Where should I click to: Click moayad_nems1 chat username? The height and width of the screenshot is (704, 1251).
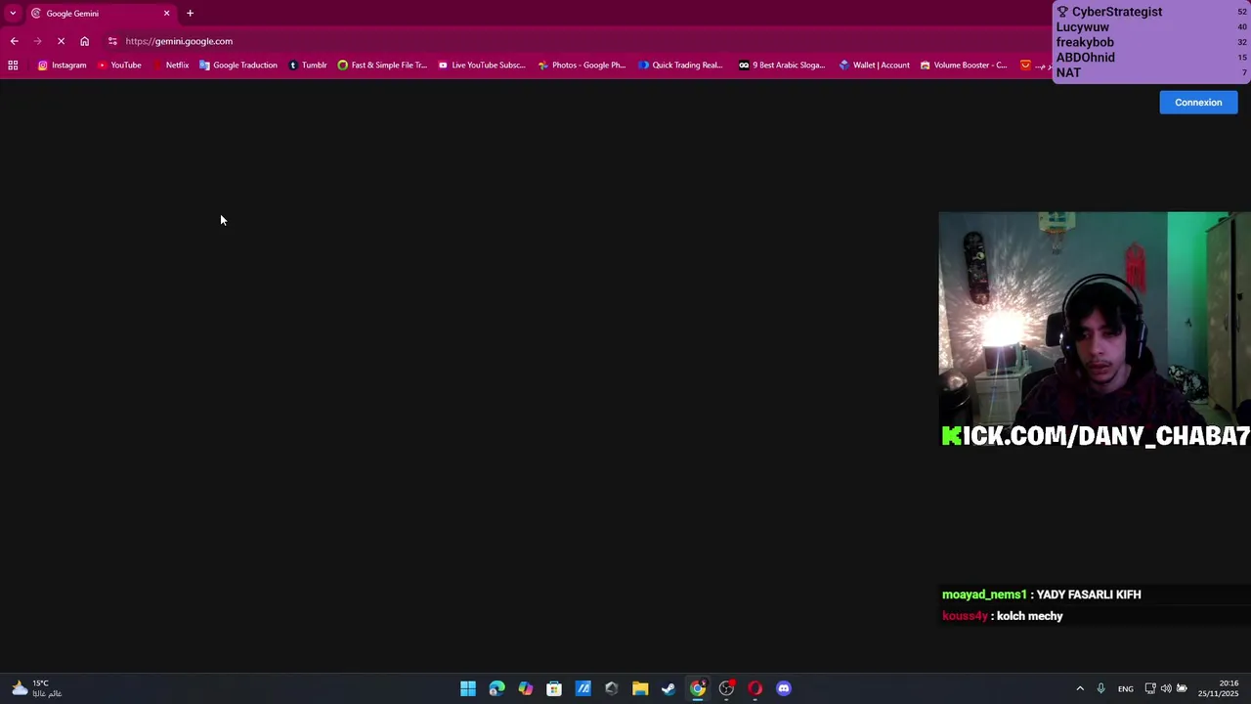pos(984,594)
